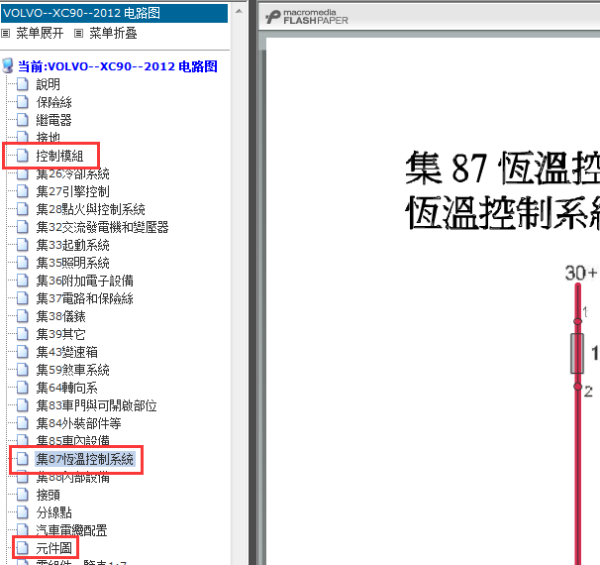Click the page icon next to 集38儀錶
Screen dimensions: 600x565
tap(23, 316)
